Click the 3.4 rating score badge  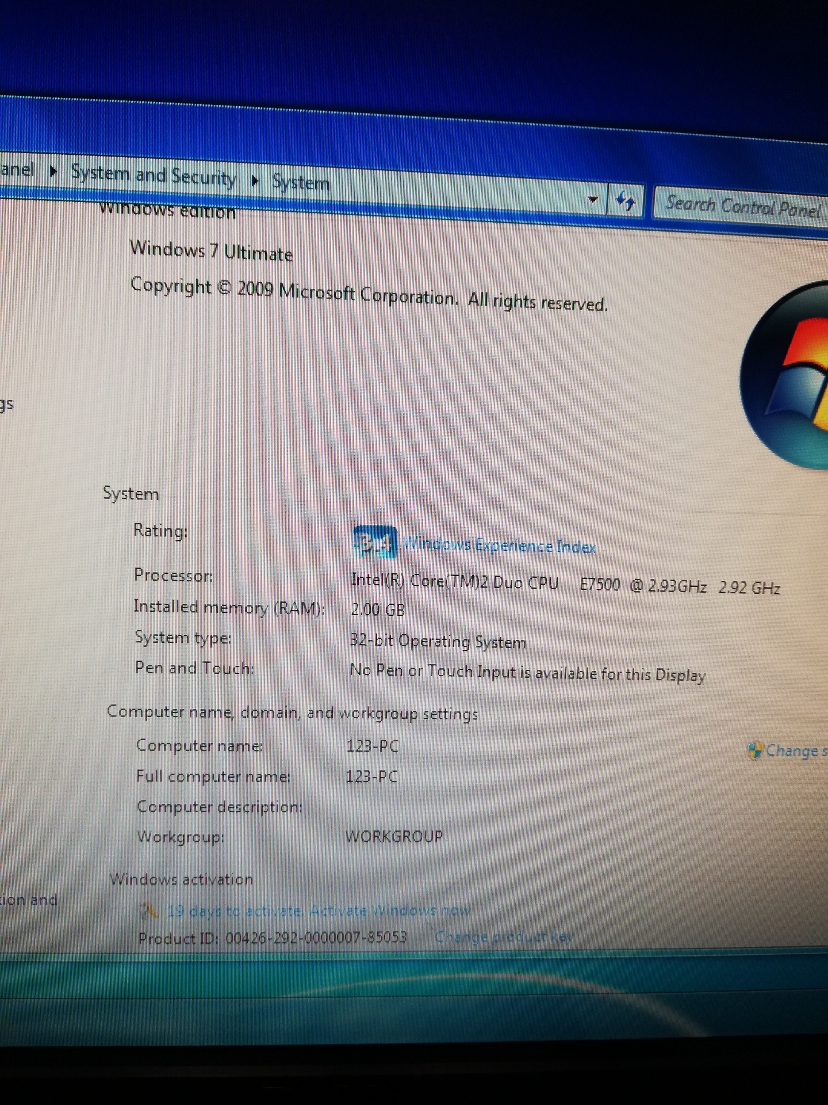click(x=374, y=542)
